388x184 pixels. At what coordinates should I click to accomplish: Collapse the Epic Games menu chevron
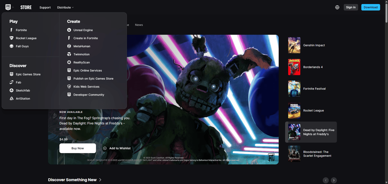13,7
